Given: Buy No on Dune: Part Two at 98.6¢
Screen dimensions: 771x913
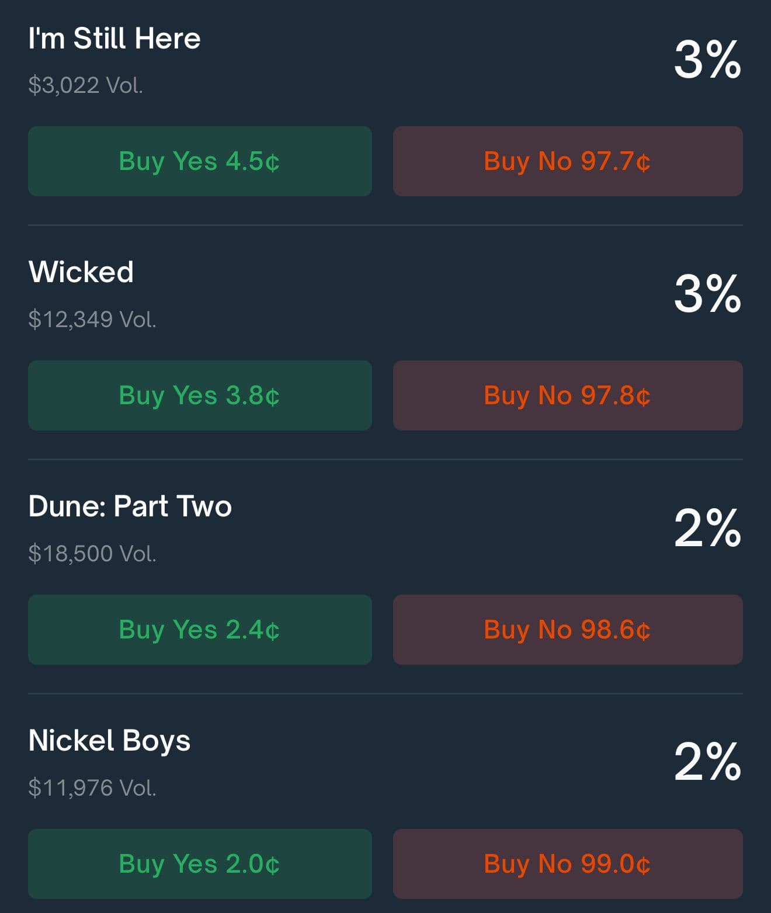Looking at the screenshot, I should 568,630.
